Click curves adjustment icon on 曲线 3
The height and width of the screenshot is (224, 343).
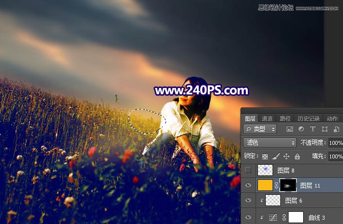(273, 217)
